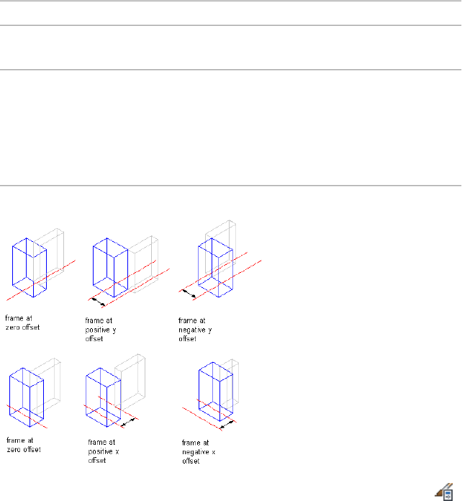The image size is (462, 501).
Task: Select the blue frame in positive x diagram
Action: pyautogui.click(x=103, y=397)
